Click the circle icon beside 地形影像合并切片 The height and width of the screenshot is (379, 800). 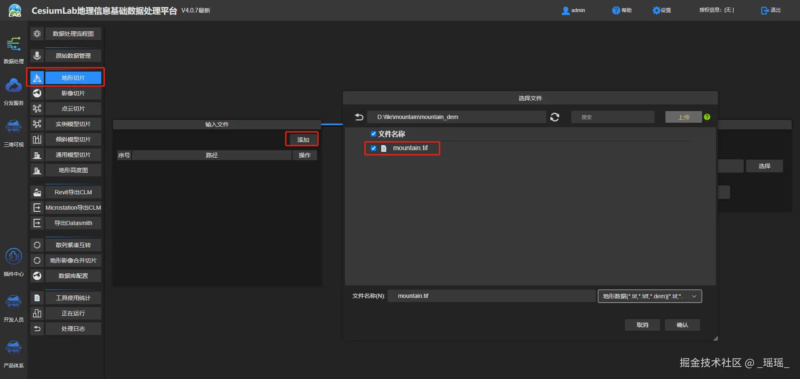37,260
